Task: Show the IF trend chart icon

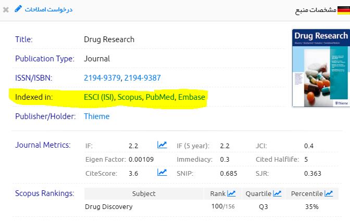Action: pyautogui.click(x=162, y=145)
